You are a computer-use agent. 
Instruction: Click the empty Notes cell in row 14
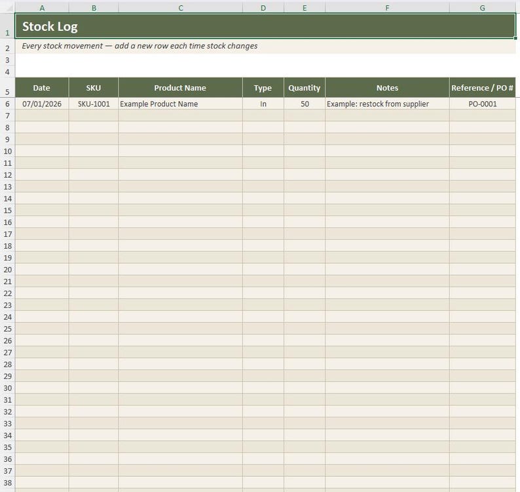(387, 198)
